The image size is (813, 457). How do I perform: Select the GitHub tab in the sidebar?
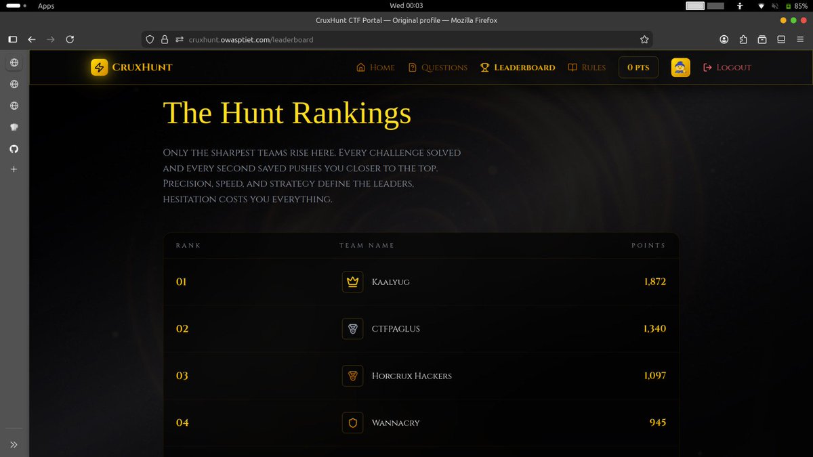point(14,148)
